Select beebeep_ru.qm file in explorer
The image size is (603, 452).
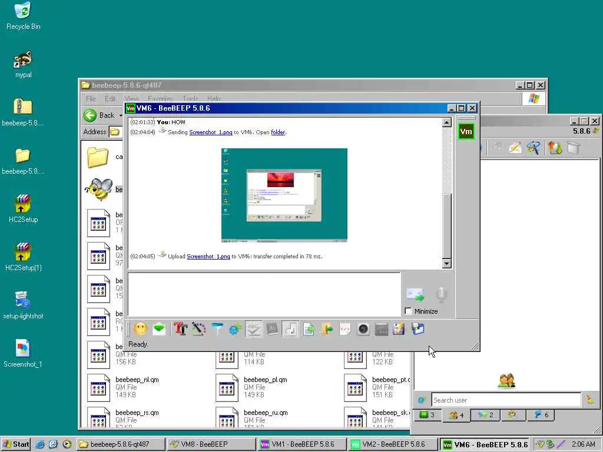coord(251,418)
